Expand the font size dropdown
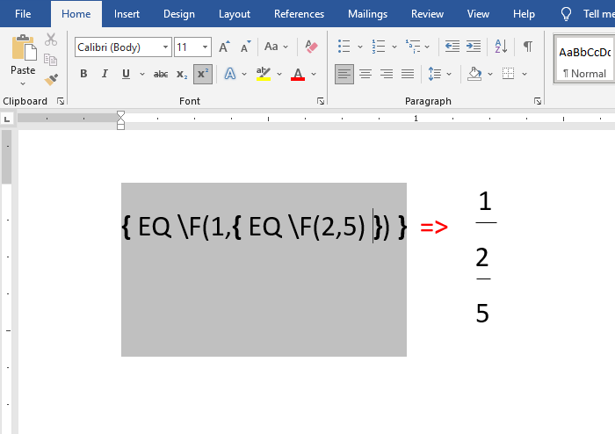The height and width of the screenshot is (434, 615). click(206, 47)
